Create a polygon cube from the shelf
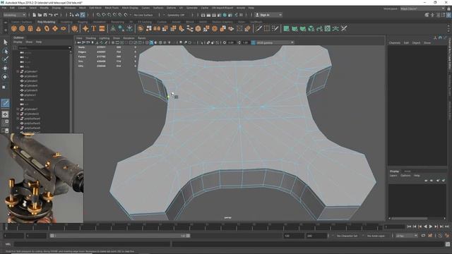Screen dimensions: 452x254 click(x=22, y=28)
